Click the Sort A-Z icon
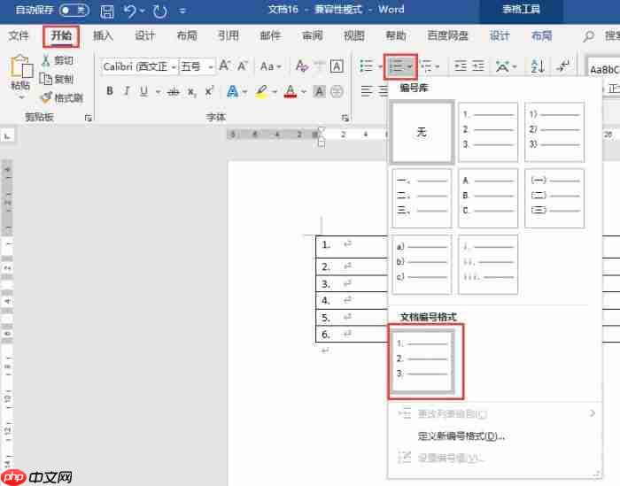620x486 pixels. [538, 66]
